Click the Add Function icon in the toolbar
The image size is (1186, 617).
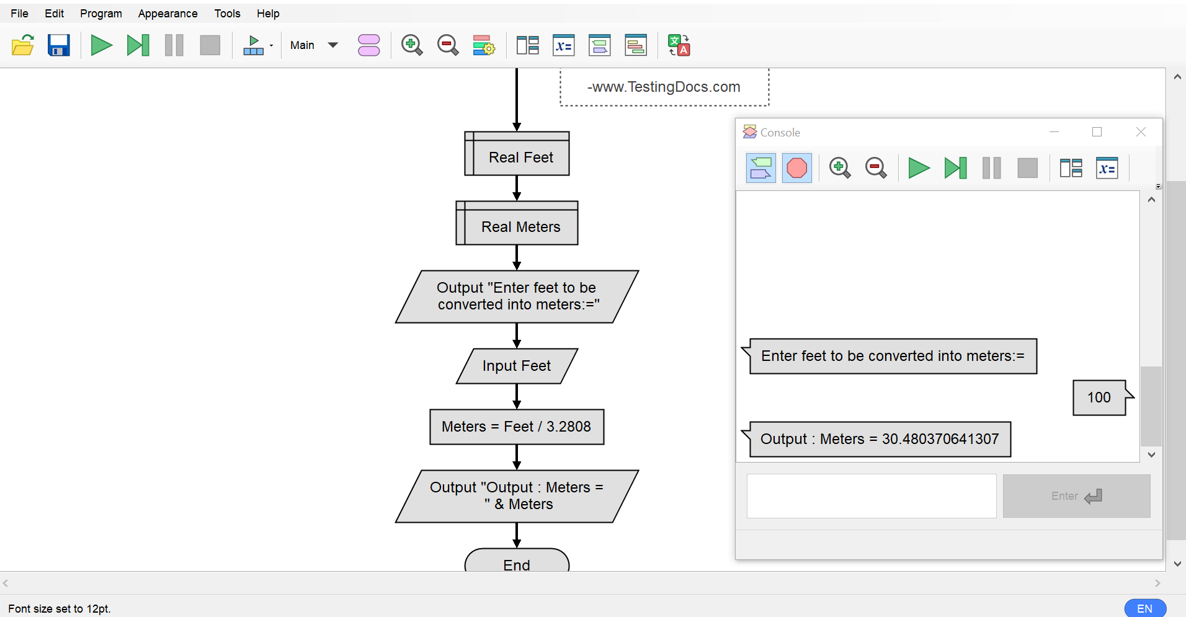(x=368, y=45)
